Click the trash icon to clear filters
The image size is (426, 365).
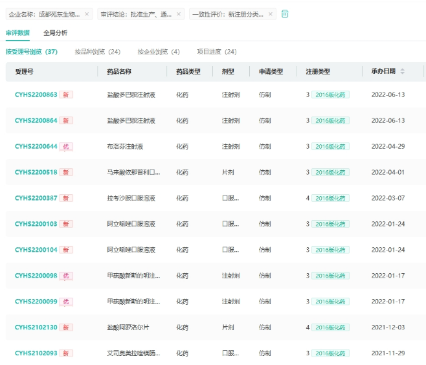285,14
